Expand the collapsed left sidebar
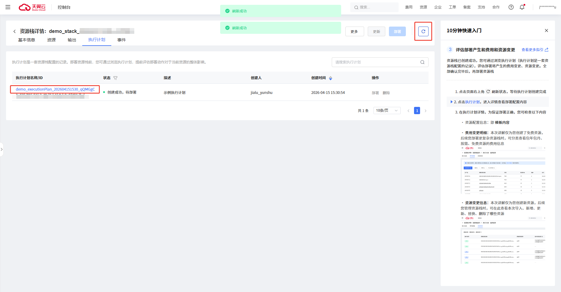Viewport: 561px width, 292px height. tap(2, 149)
